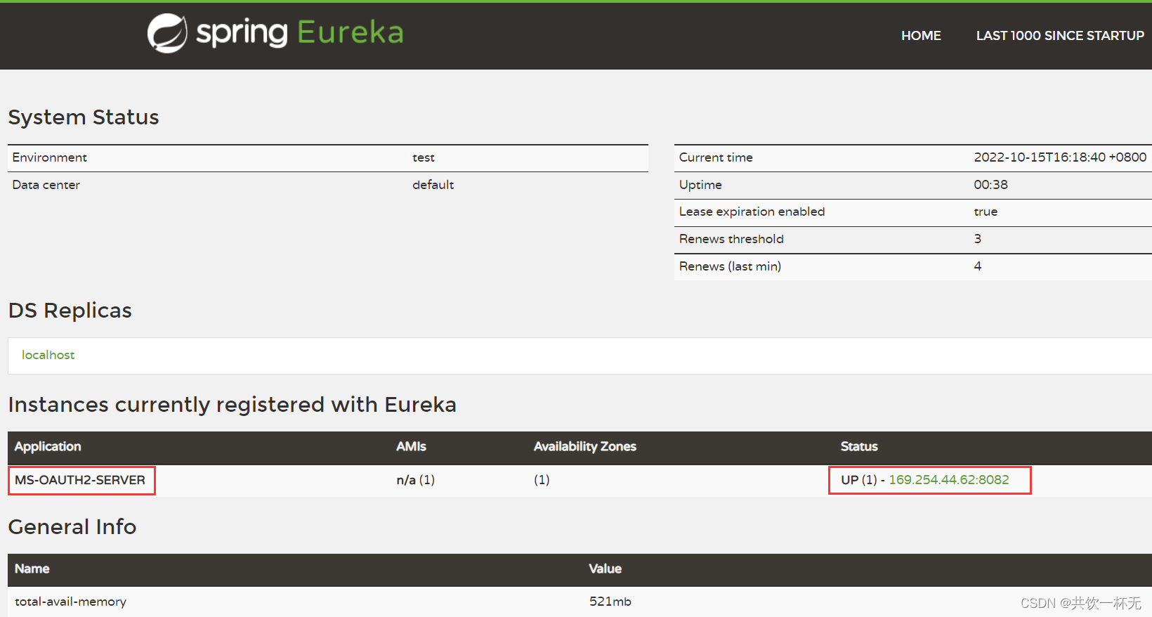1152x617 pixels.
Task: Select the memory value 521mb
Action: 610,602
